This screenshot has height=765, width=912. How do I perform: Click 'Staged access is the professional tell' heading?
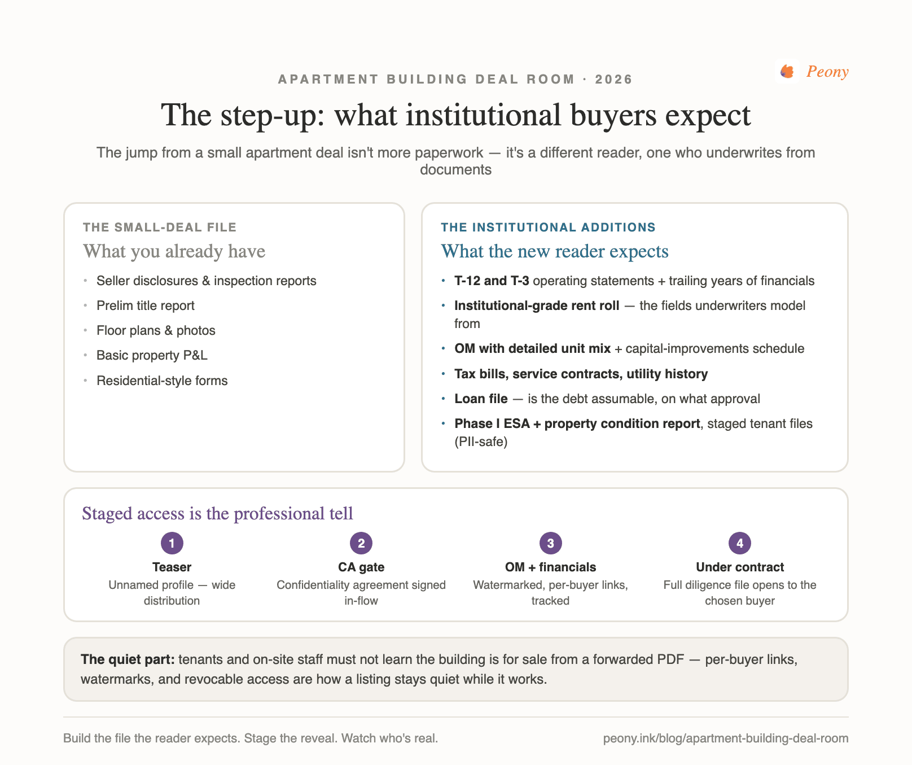(217, 513)
